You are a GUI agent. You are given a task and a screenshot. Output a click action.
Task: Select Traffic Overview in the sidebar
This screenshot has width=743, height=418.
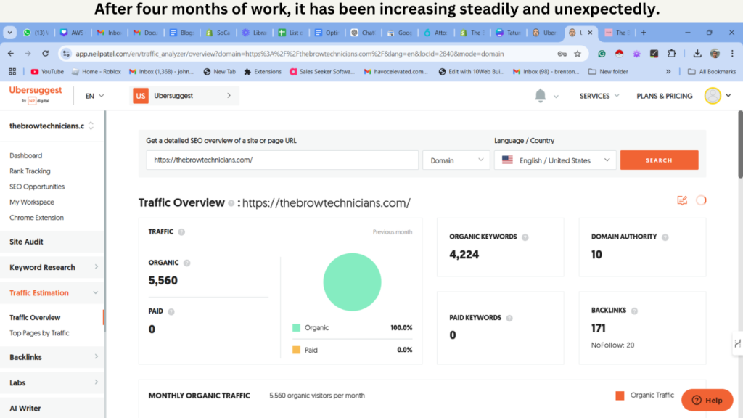pyautogui.click(x=35, y=318)
